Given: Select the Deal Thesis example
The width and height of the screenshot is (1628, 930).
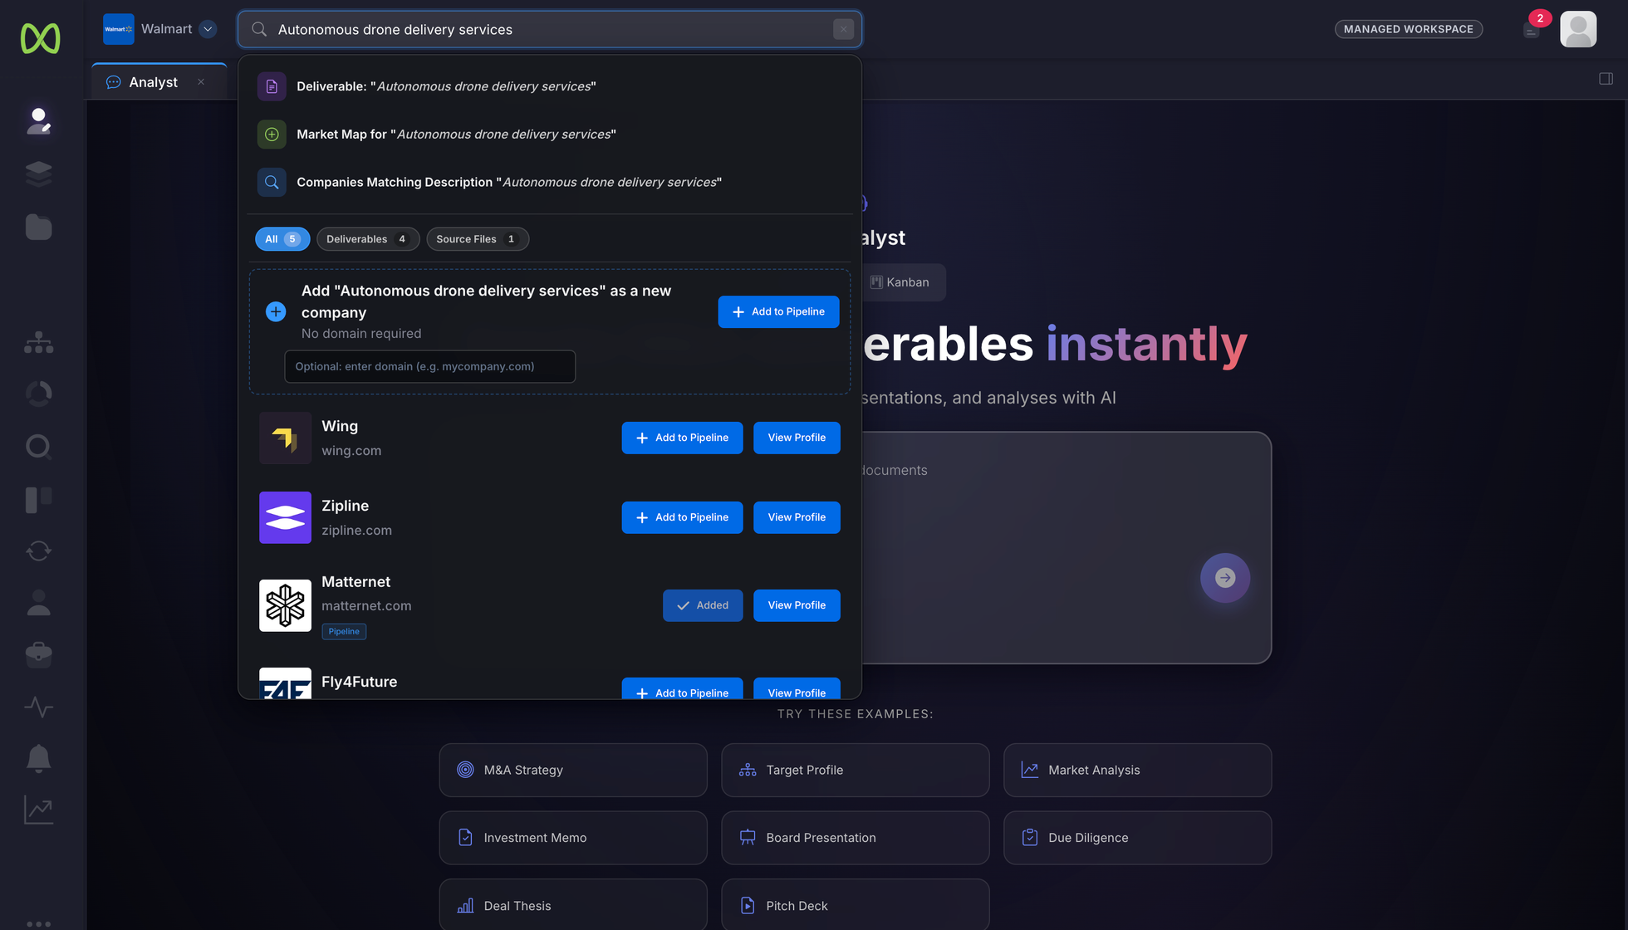Looking at the screenshot, I should pos(573,905).
